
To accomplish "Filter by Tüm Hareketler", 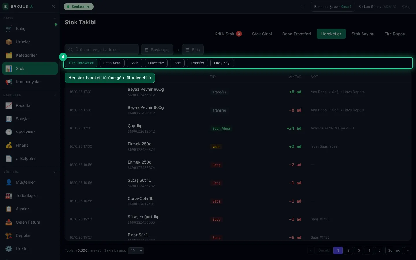I will [x=81, y=63].
